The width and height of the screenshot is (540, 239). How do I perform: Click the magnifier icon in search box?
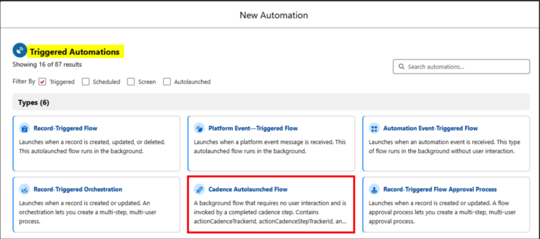coord(401,67)
